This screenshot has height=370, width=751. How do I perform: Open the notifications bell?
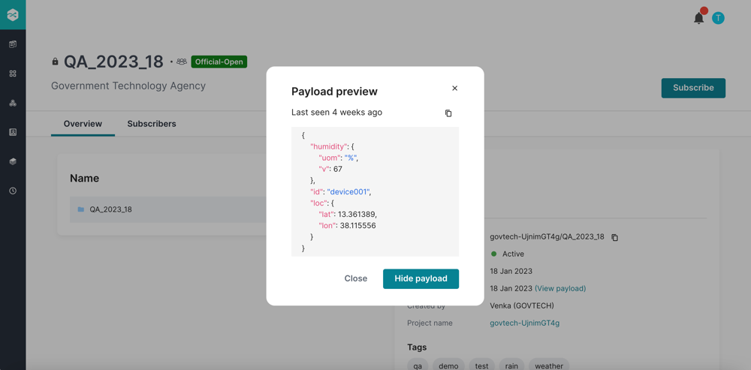click(x=698, y=18)
